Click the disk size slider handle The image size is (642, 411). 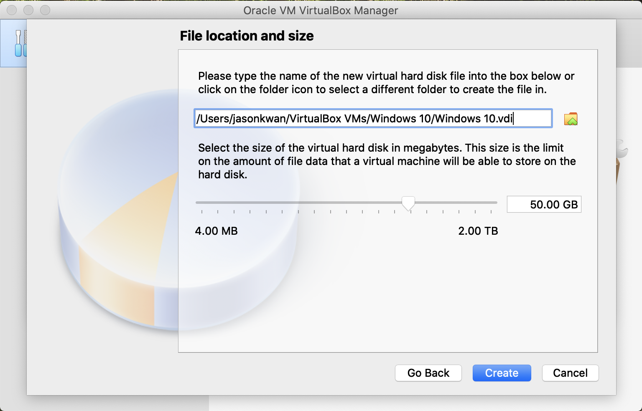click(x=408, y=203)
